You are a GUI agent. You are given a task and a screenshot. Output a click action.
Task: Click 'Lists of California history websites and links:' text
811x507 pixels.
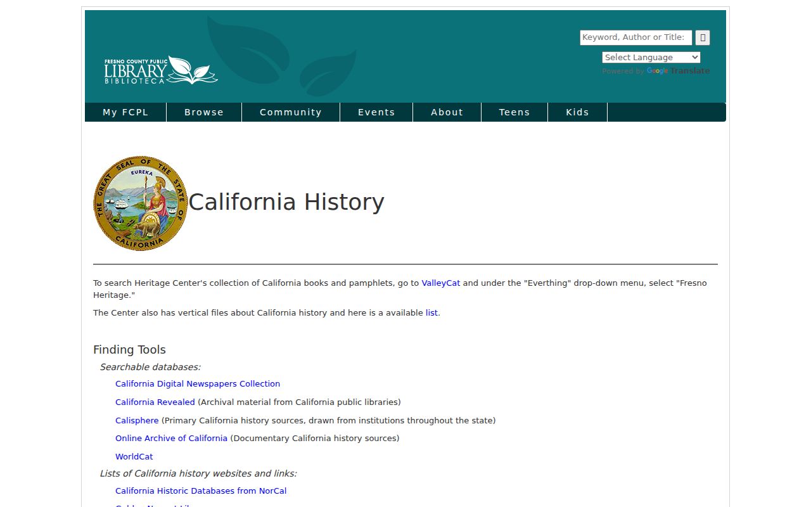[x=198, y=473]
